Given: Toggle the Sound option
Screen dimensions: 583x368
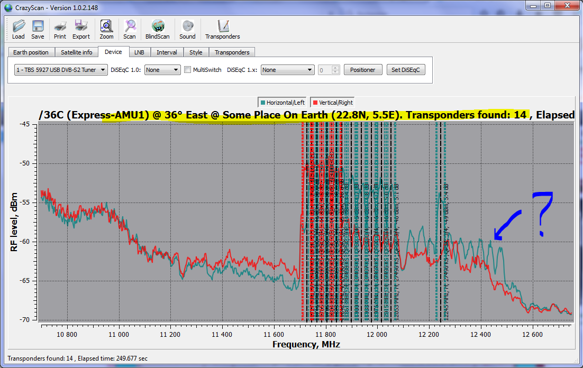Looking at the screenshot, I should [187, 29].
